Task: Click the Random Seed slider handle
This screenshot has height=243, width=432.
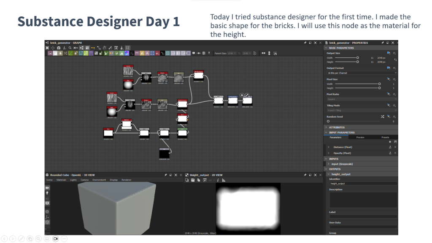Action: 328,121
